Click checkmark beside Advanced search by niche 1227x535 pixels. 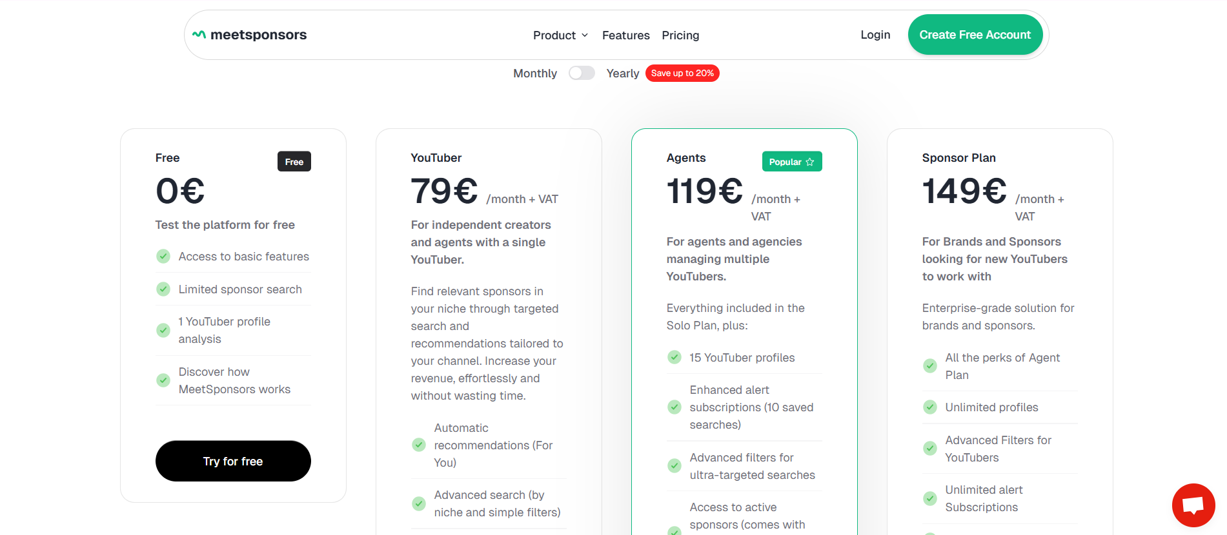(x=419, y=503)
